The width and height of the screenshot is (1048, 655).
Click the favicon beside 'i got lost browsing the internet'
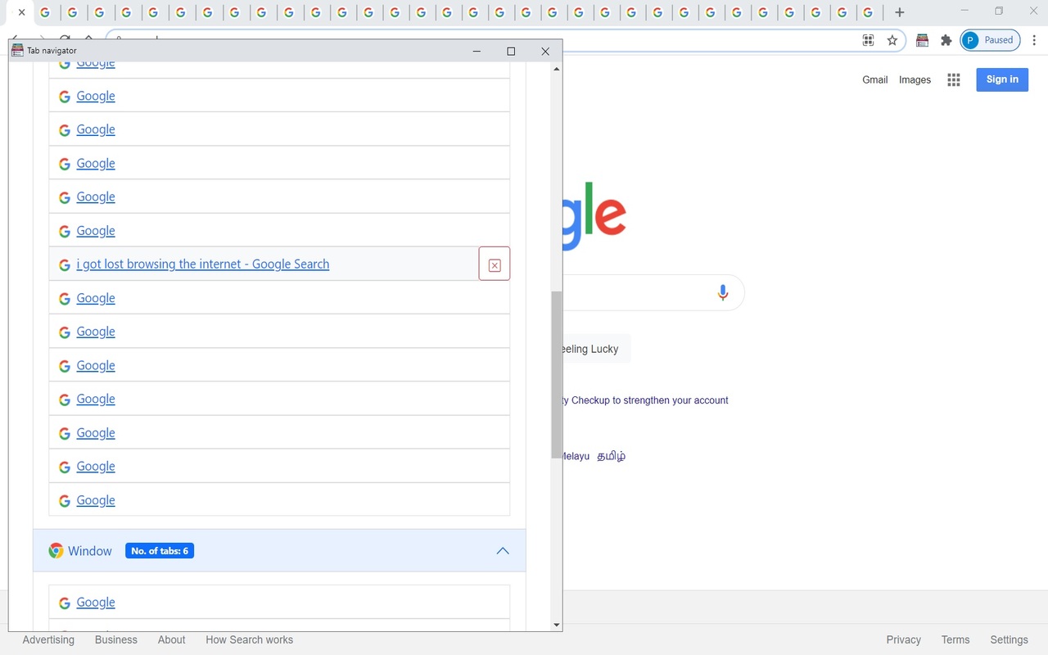(x=65, y=264)
